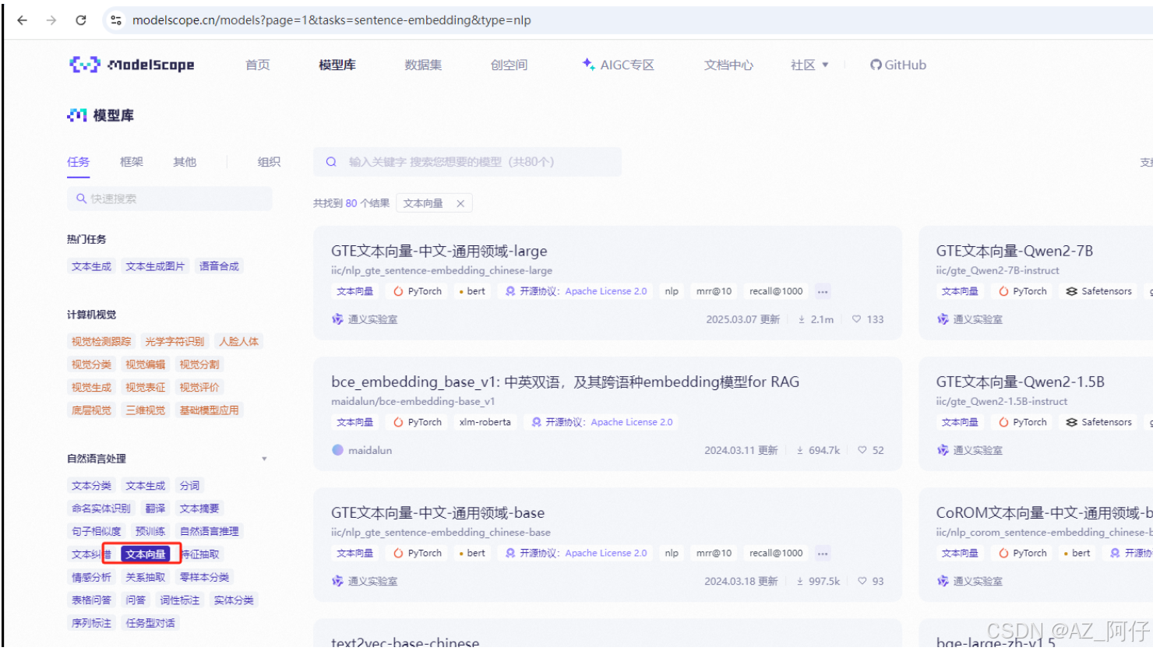The image size is (1153, 651).
Task: Select the 模型库 navigation item
Action: [x=337, y=65]
